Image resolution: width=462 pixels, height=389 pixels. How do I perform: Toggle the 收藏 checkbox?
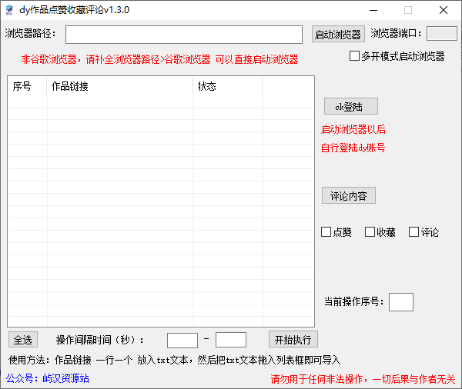(x=370, y=232)
